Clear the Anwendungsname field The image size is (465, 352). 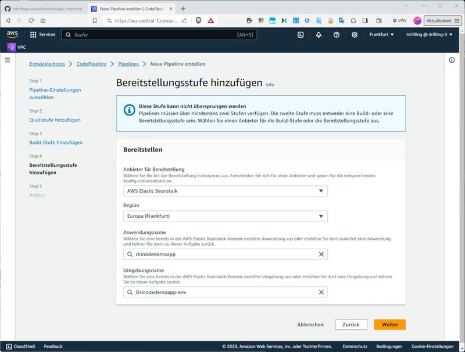coord(321,254)
